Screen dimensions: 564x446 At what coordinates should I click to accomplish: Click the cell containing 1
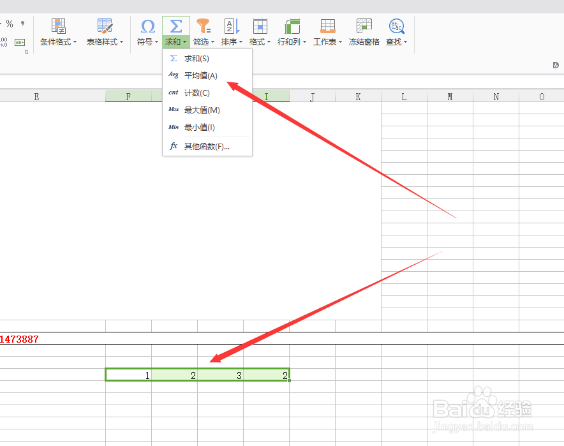point(128,375)
